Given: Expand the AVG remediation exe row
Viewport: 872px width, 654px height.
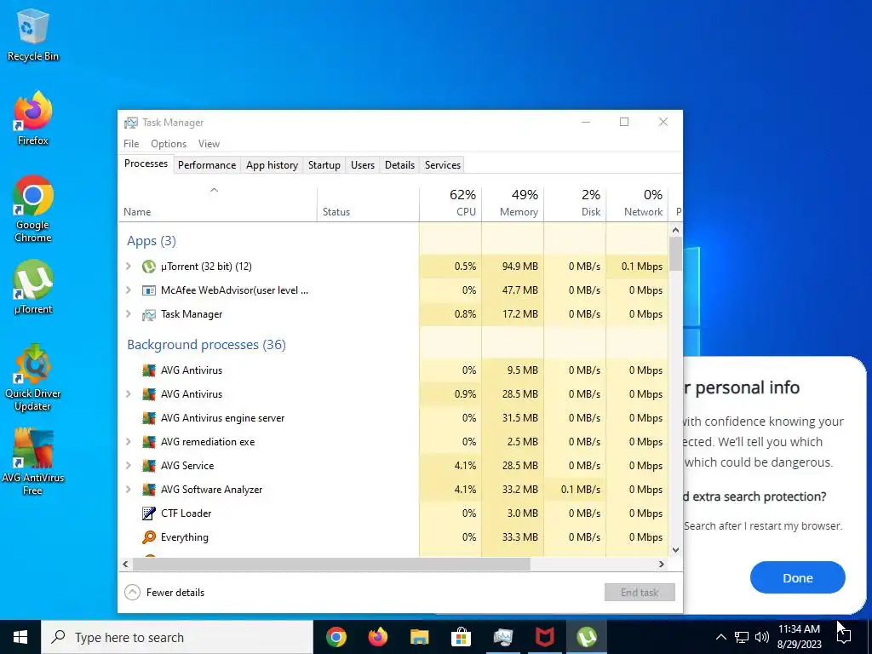Looking at the screenshot, I should 129,442.
